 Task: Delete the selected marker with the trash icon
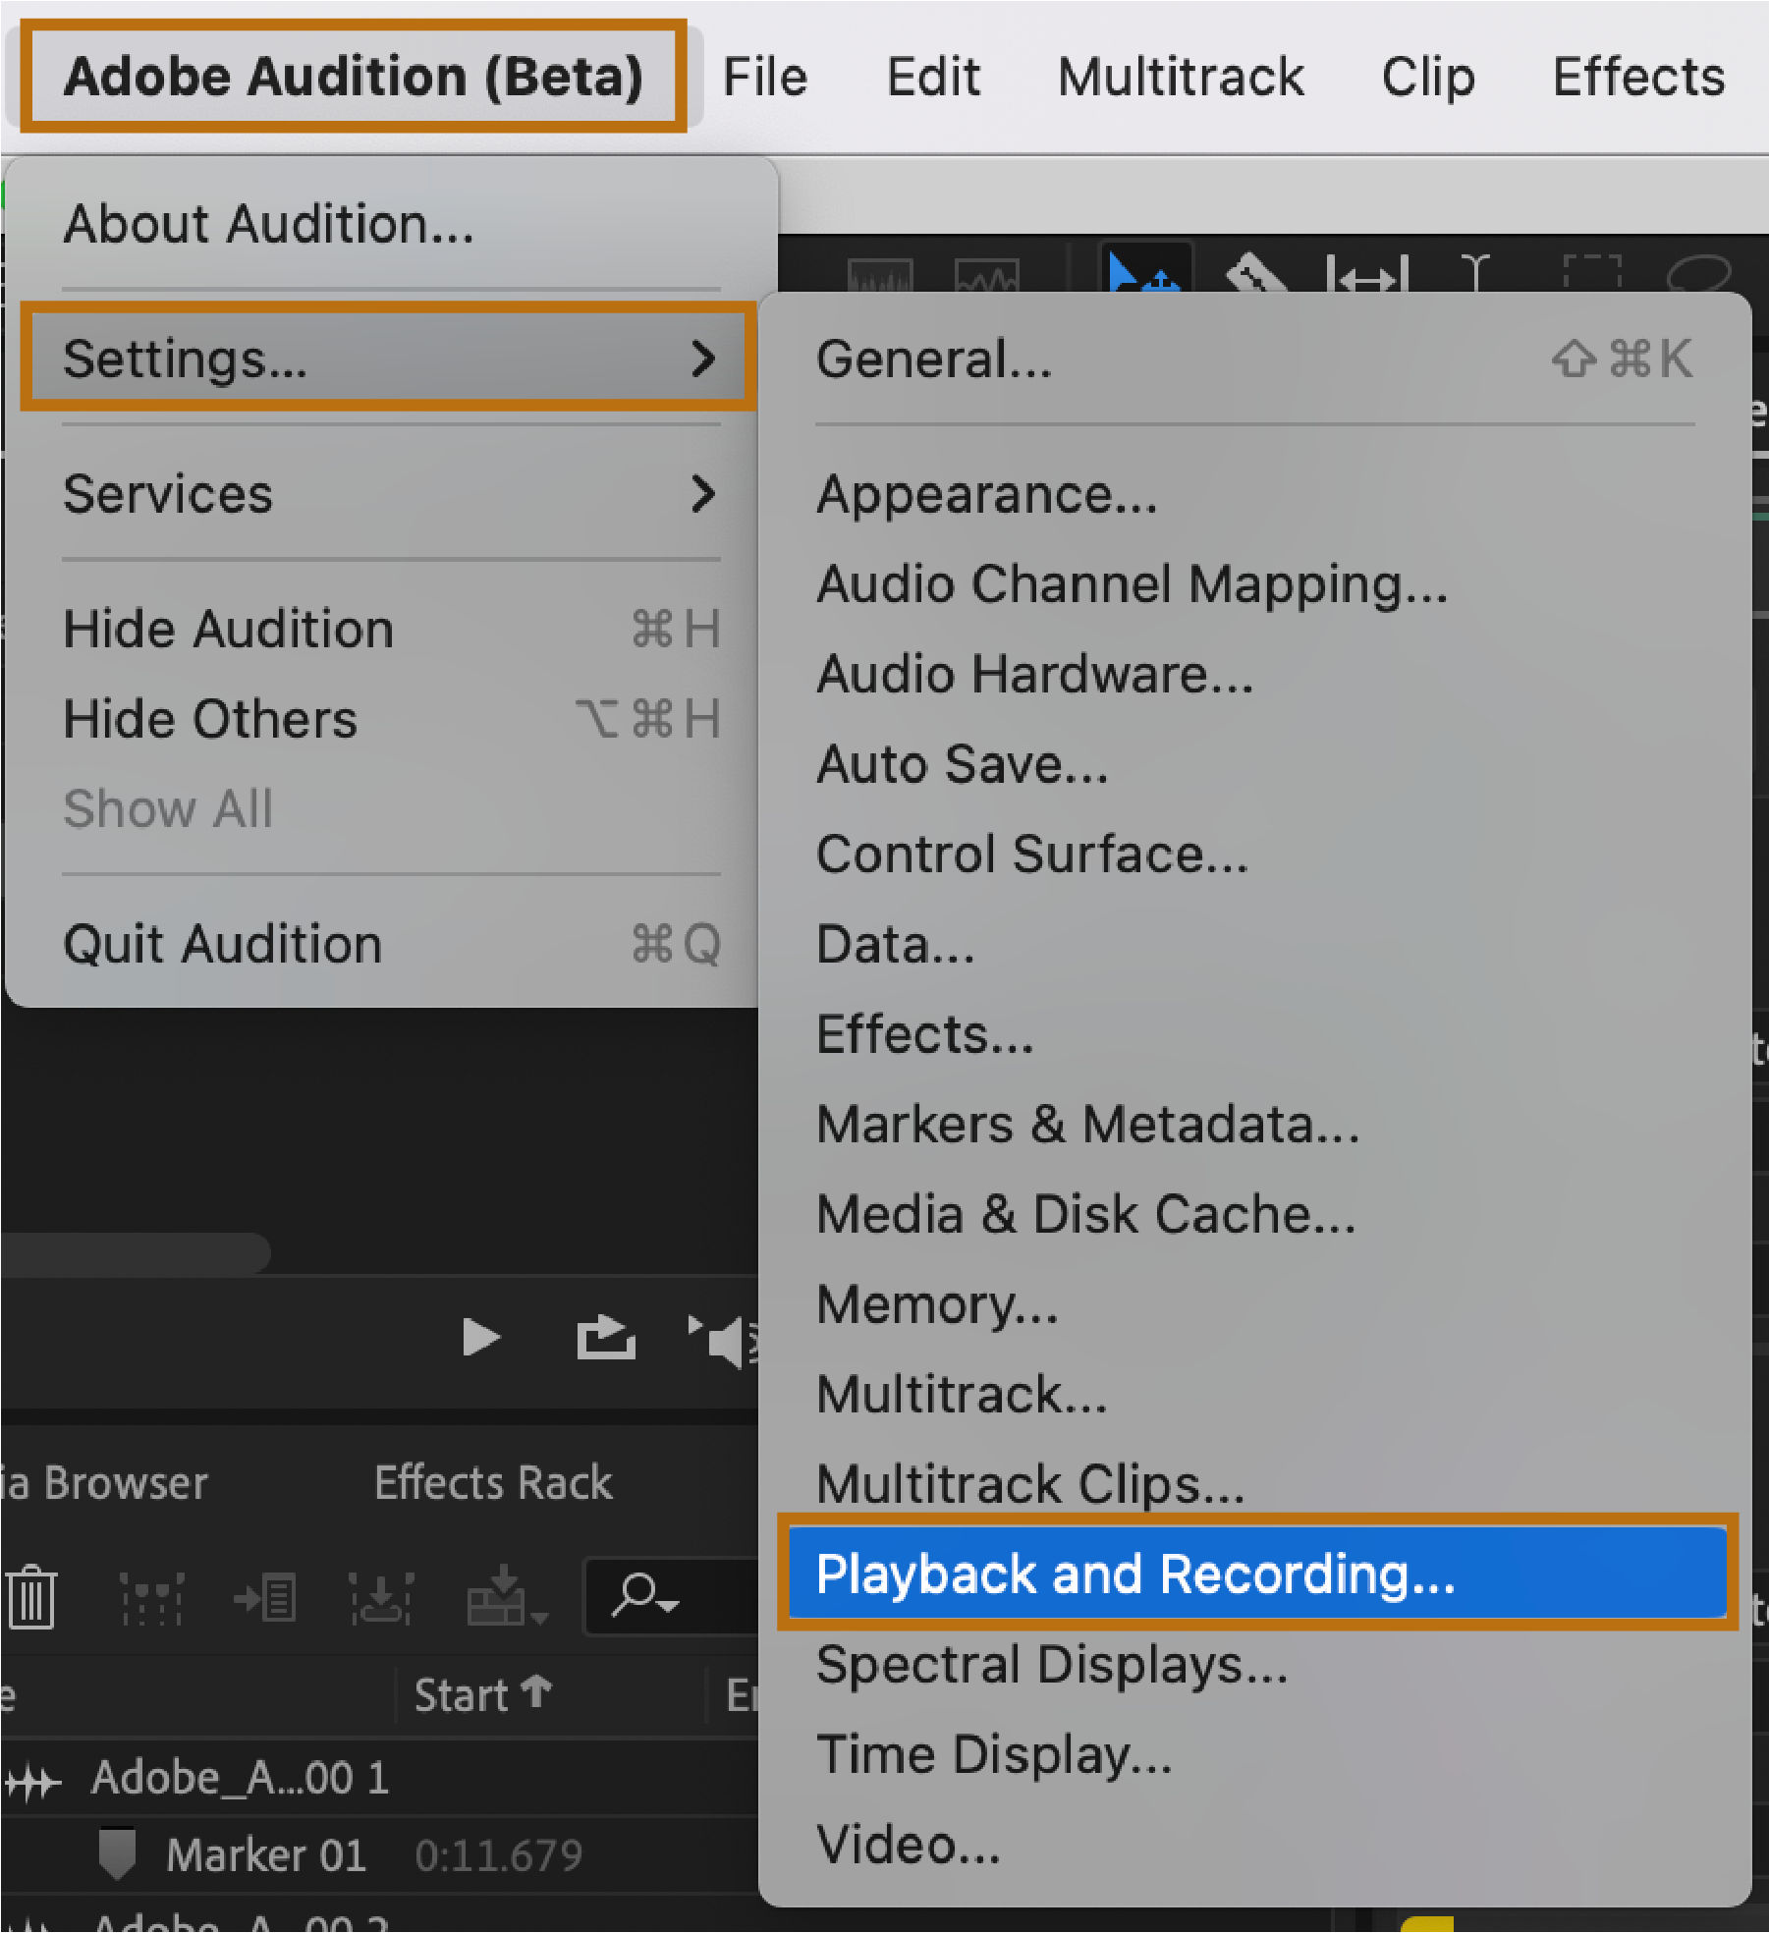[32, 1598]
